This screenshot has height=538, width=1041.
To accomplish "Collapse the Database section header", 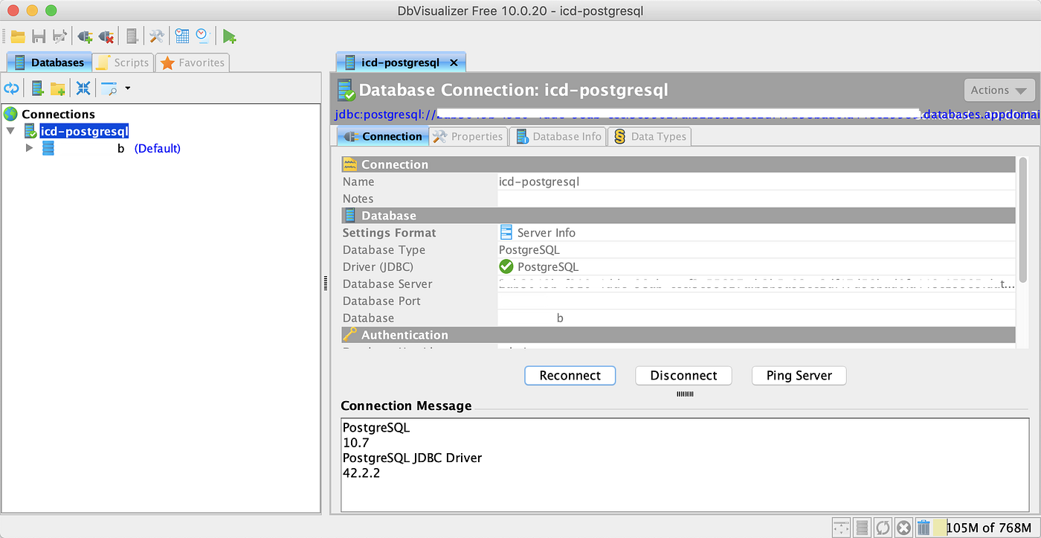I will coord(387,214).
